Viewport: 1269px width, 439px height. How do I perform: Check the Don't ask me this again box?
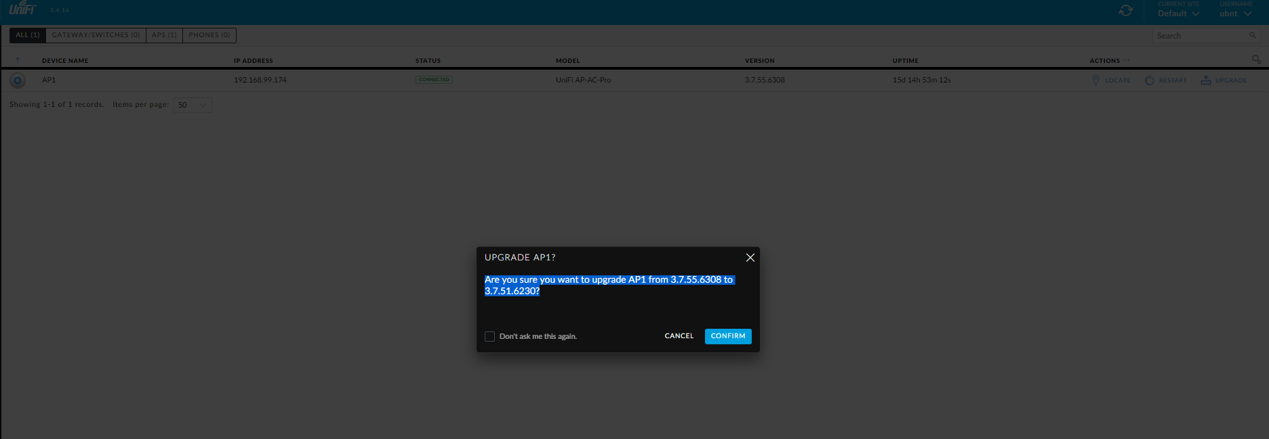(489, 336)
